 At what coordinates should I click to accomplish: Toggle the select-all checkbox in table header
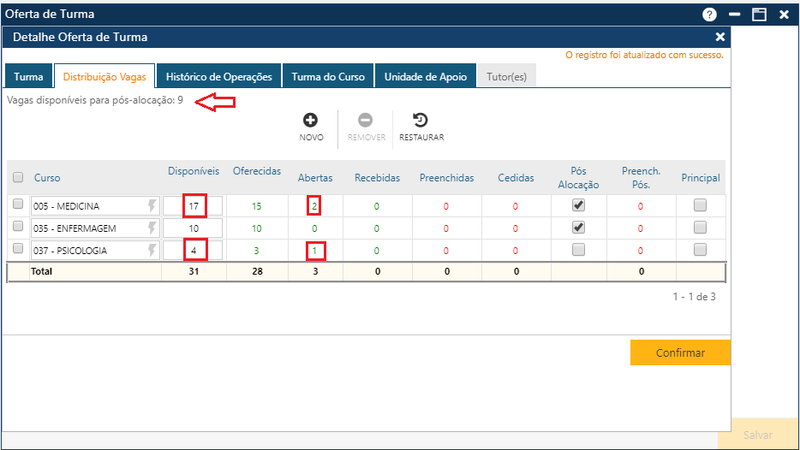click(x=18, y=177)
